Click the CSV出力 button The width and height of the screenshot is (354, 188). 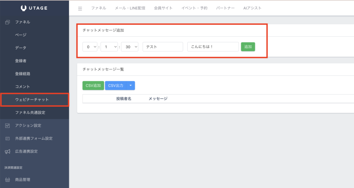[x=116, y=86]
